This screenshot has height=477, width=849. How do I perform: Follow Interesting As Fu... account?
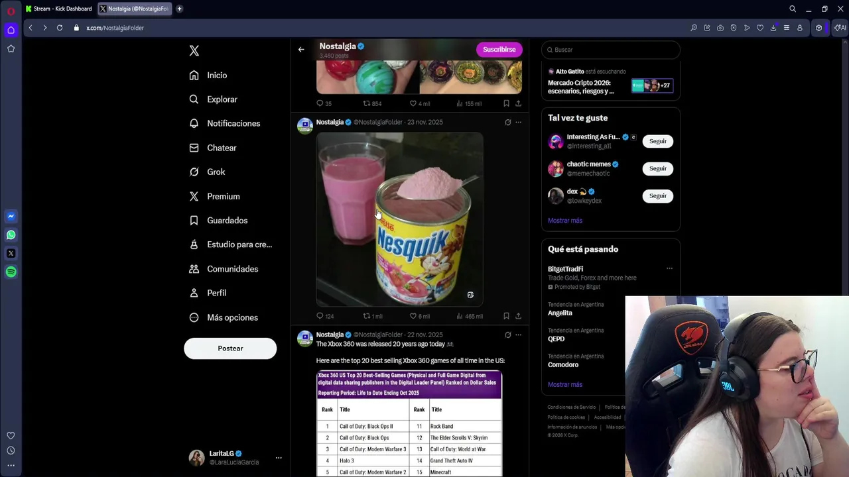point(657,141)
